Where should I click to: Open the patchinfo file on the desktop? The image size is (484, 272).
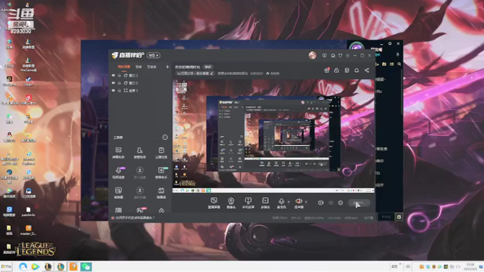click(28, 212)
